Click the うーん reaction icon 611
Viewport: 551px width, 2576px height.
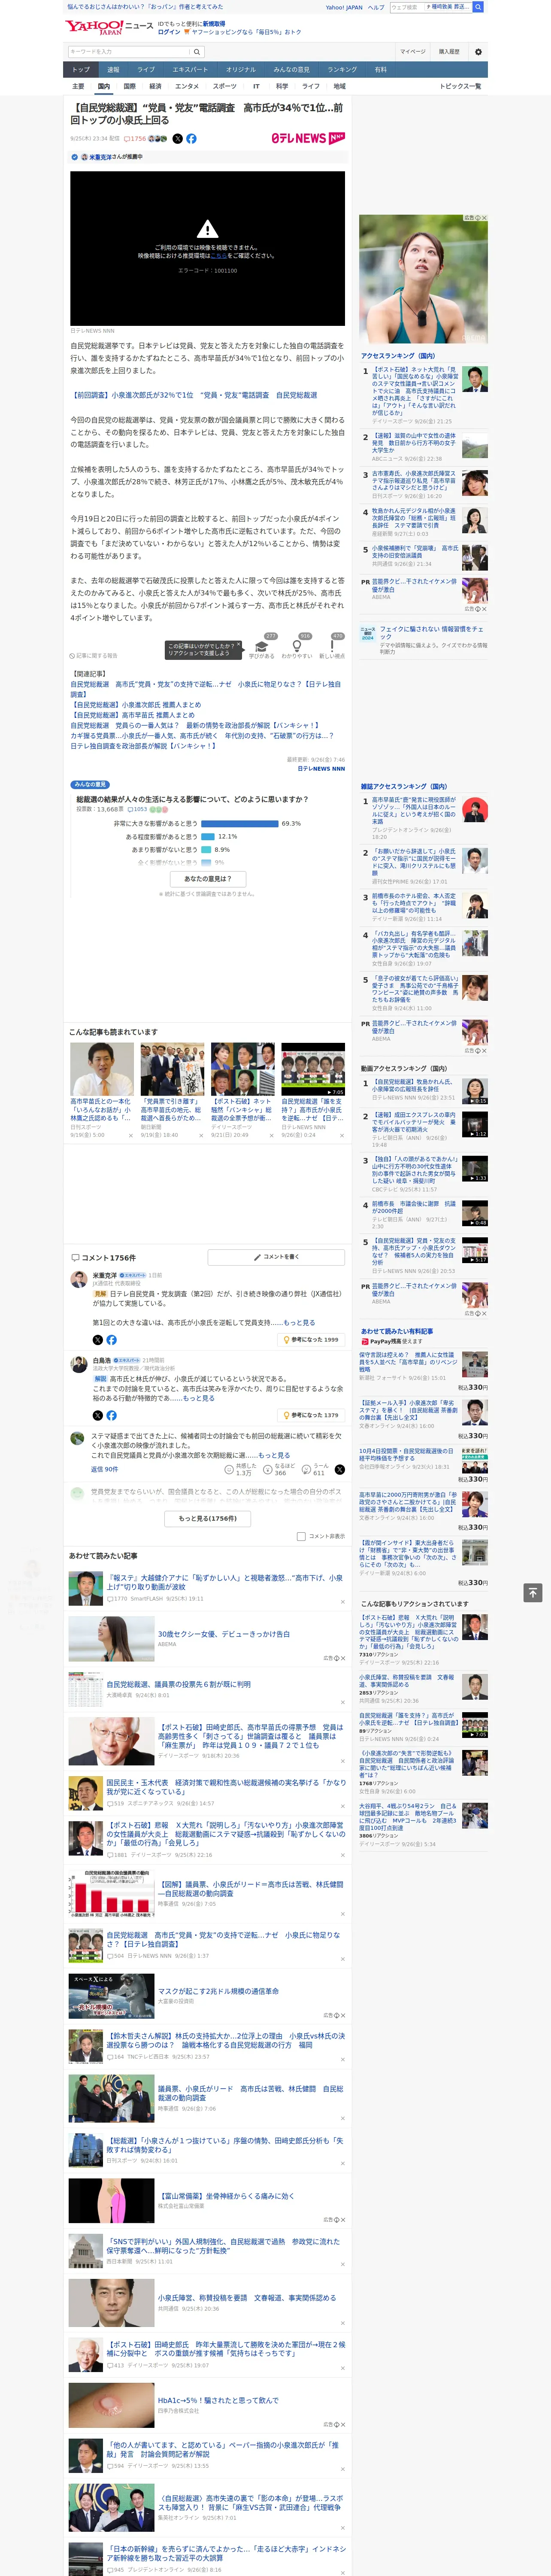306,1470
